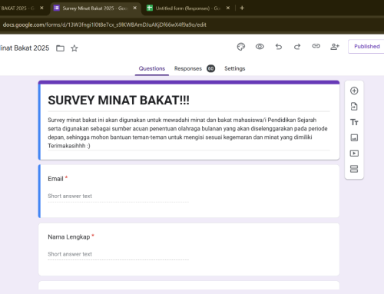Click the Nama Lengkap short answer field

coord(118,254)
